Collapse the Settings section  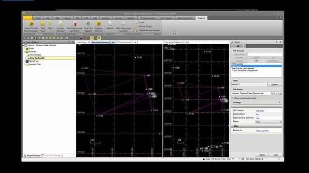point(280,102)
